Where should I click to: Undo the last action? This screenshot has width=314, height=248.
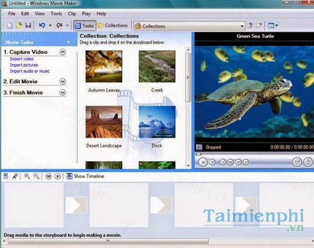(x=42, y=26)
